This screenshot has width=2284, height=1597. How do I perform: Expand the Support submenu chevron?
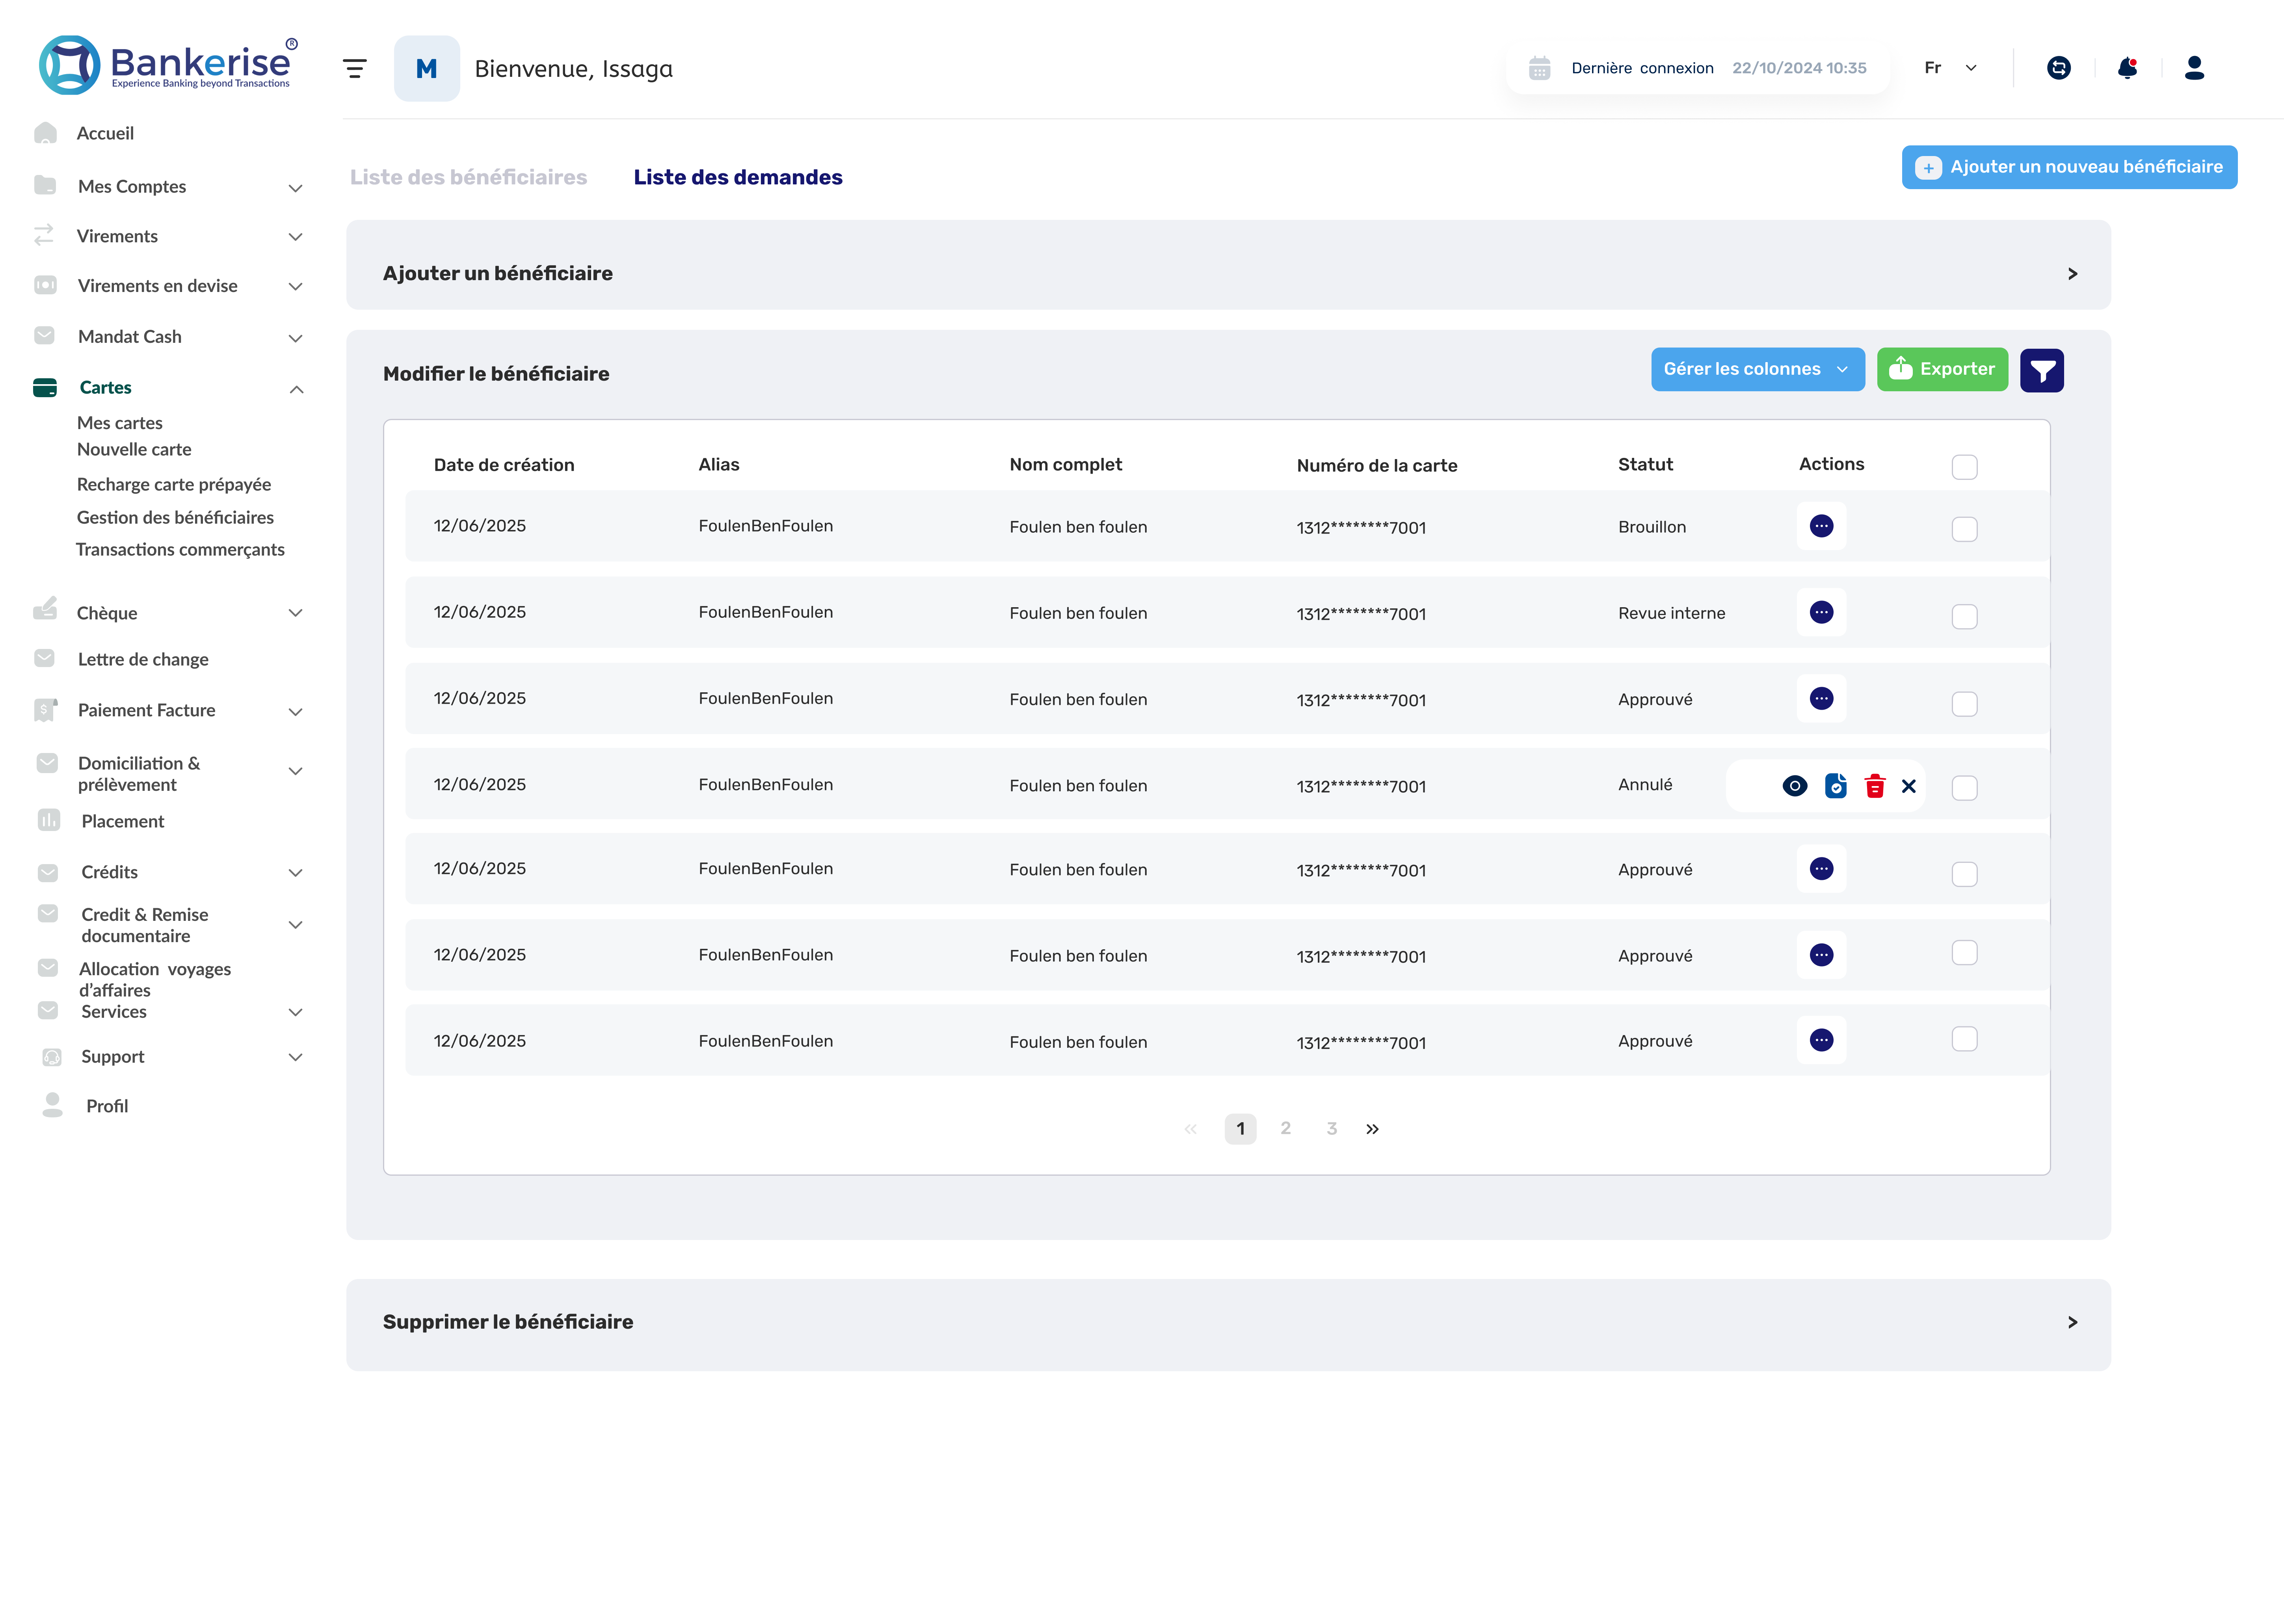[296, 1057]
